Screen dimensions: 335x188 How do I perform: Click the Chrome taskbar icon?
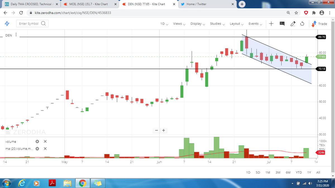(82, 183)
